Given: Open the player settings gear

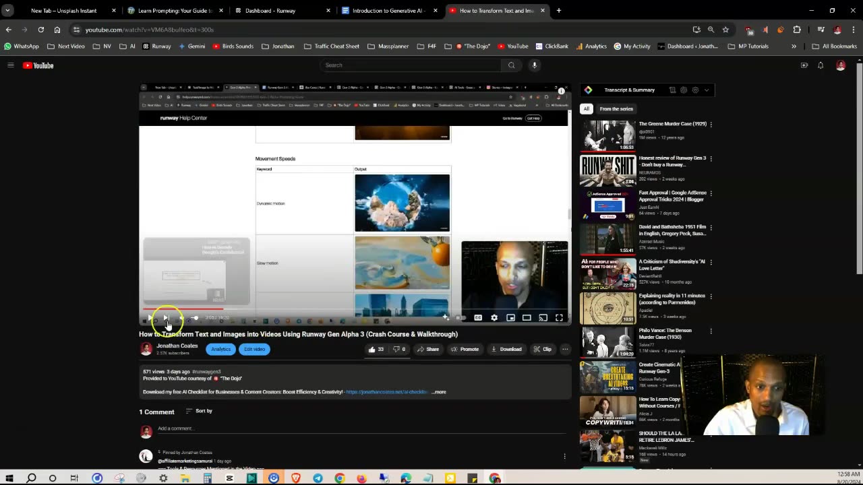Looking at the screenshot, I should [494, 318].
